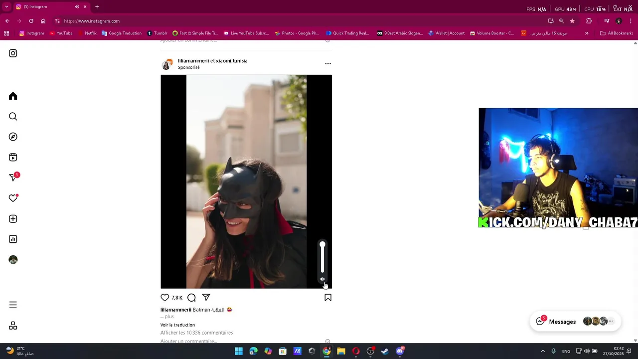638x359 pixels.
Task: Bookmark this page with star icon
Action: tap(572, 21)
